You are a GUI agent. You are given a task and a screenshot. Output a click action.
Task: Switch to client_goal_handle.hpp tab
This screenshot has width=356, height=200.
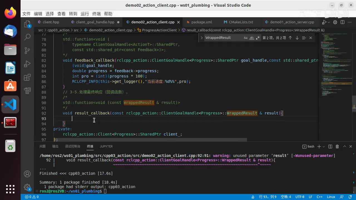95,22
